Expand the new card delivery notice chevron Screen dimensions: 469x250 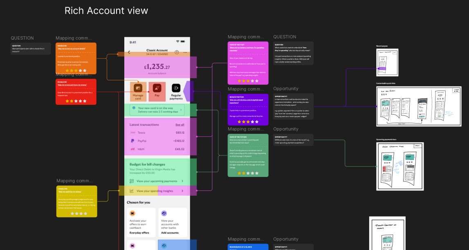181,110
